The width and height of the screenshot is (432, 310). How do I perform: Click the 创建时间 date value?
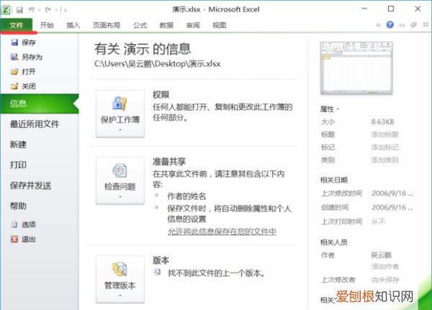point(392,207)
